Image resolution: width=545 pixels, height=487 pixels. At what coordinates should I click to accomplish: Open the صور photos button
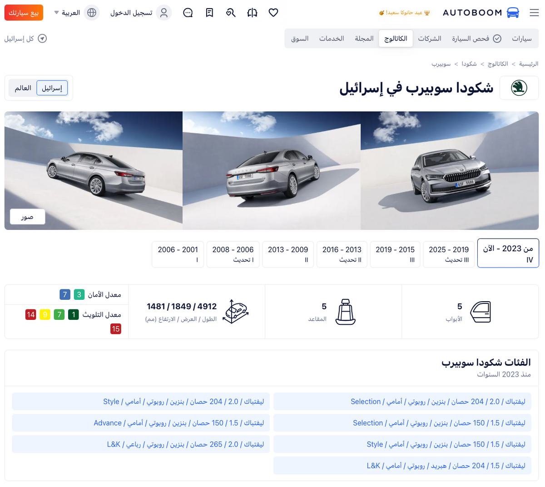click(27, 217)
